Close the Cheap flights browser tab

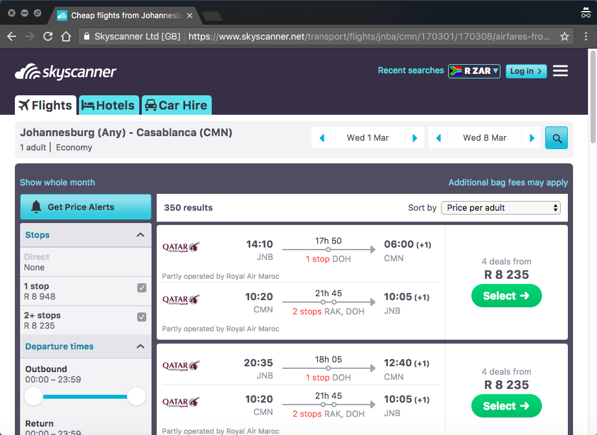coord(190,16)
